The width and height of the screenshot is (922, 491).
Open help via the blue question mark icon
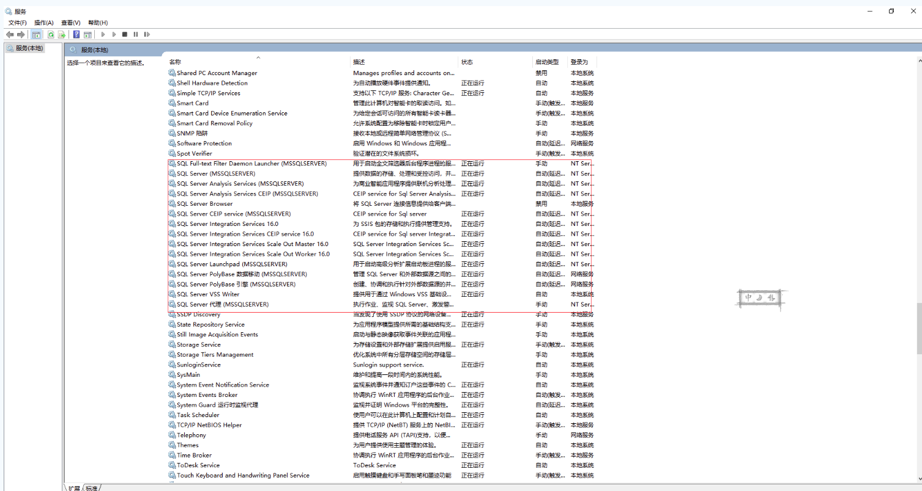77,35
